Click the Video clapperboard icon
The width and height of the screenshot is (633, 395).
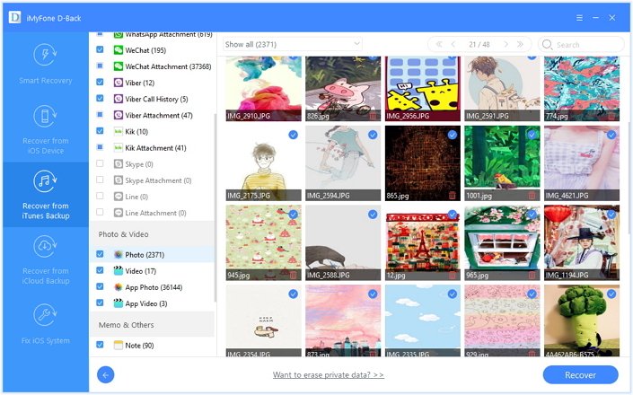coord(118,271)
